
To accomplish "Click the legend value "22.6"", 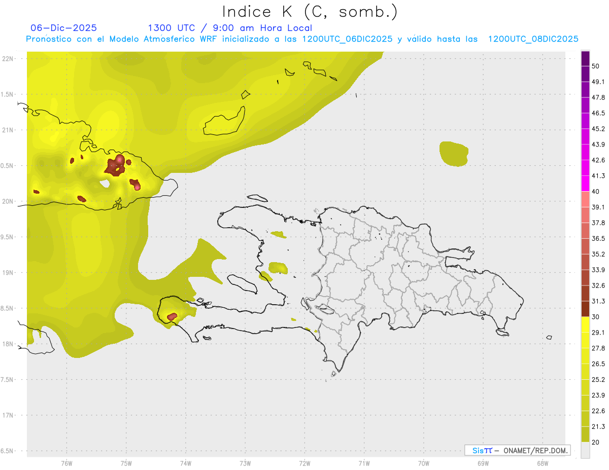I will tap(598, 411).
